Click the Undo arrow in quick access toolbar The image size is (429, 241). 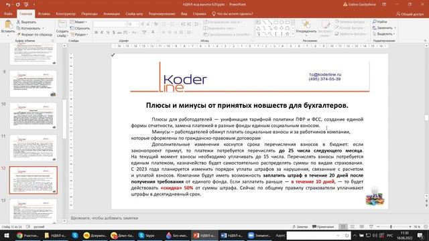coord(8,5)
